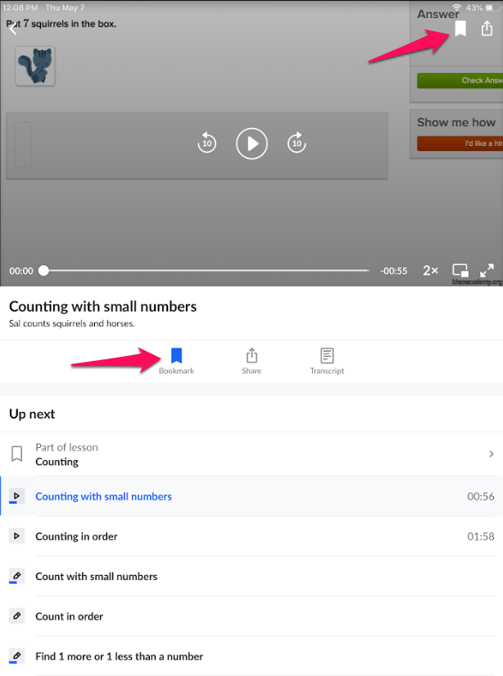Click the Up next heading
This screenshot has width=503, height=676.
[32, 413]
